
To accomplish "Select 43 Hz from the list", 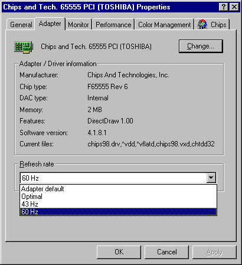I will [118, 204].
